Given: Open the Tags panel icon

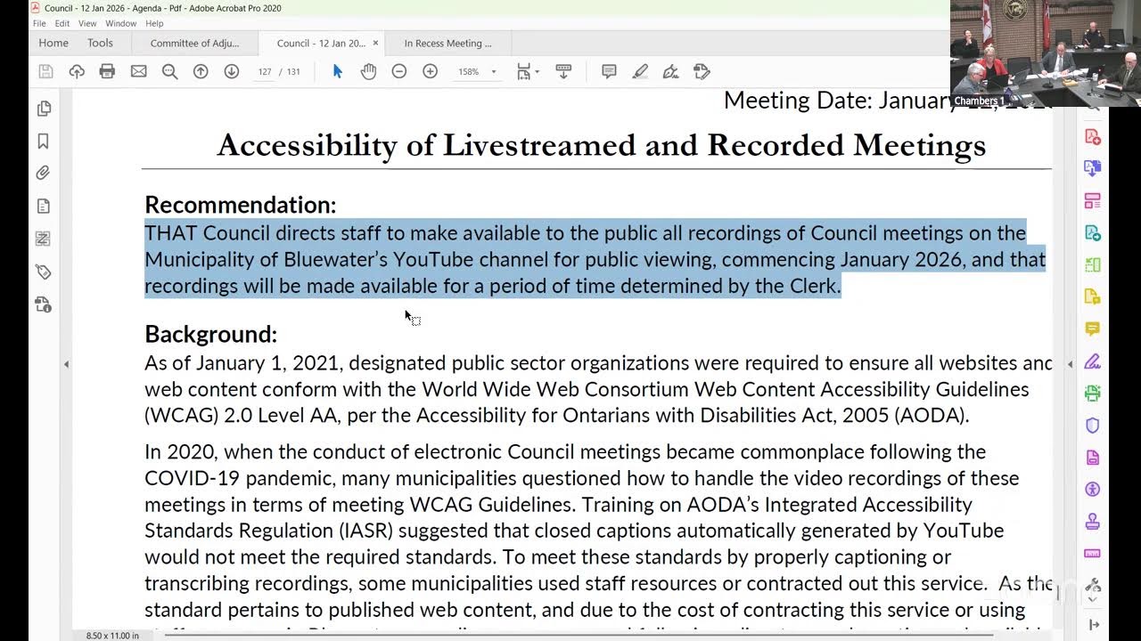Looking at the screenshot, I should pos(44,272).
